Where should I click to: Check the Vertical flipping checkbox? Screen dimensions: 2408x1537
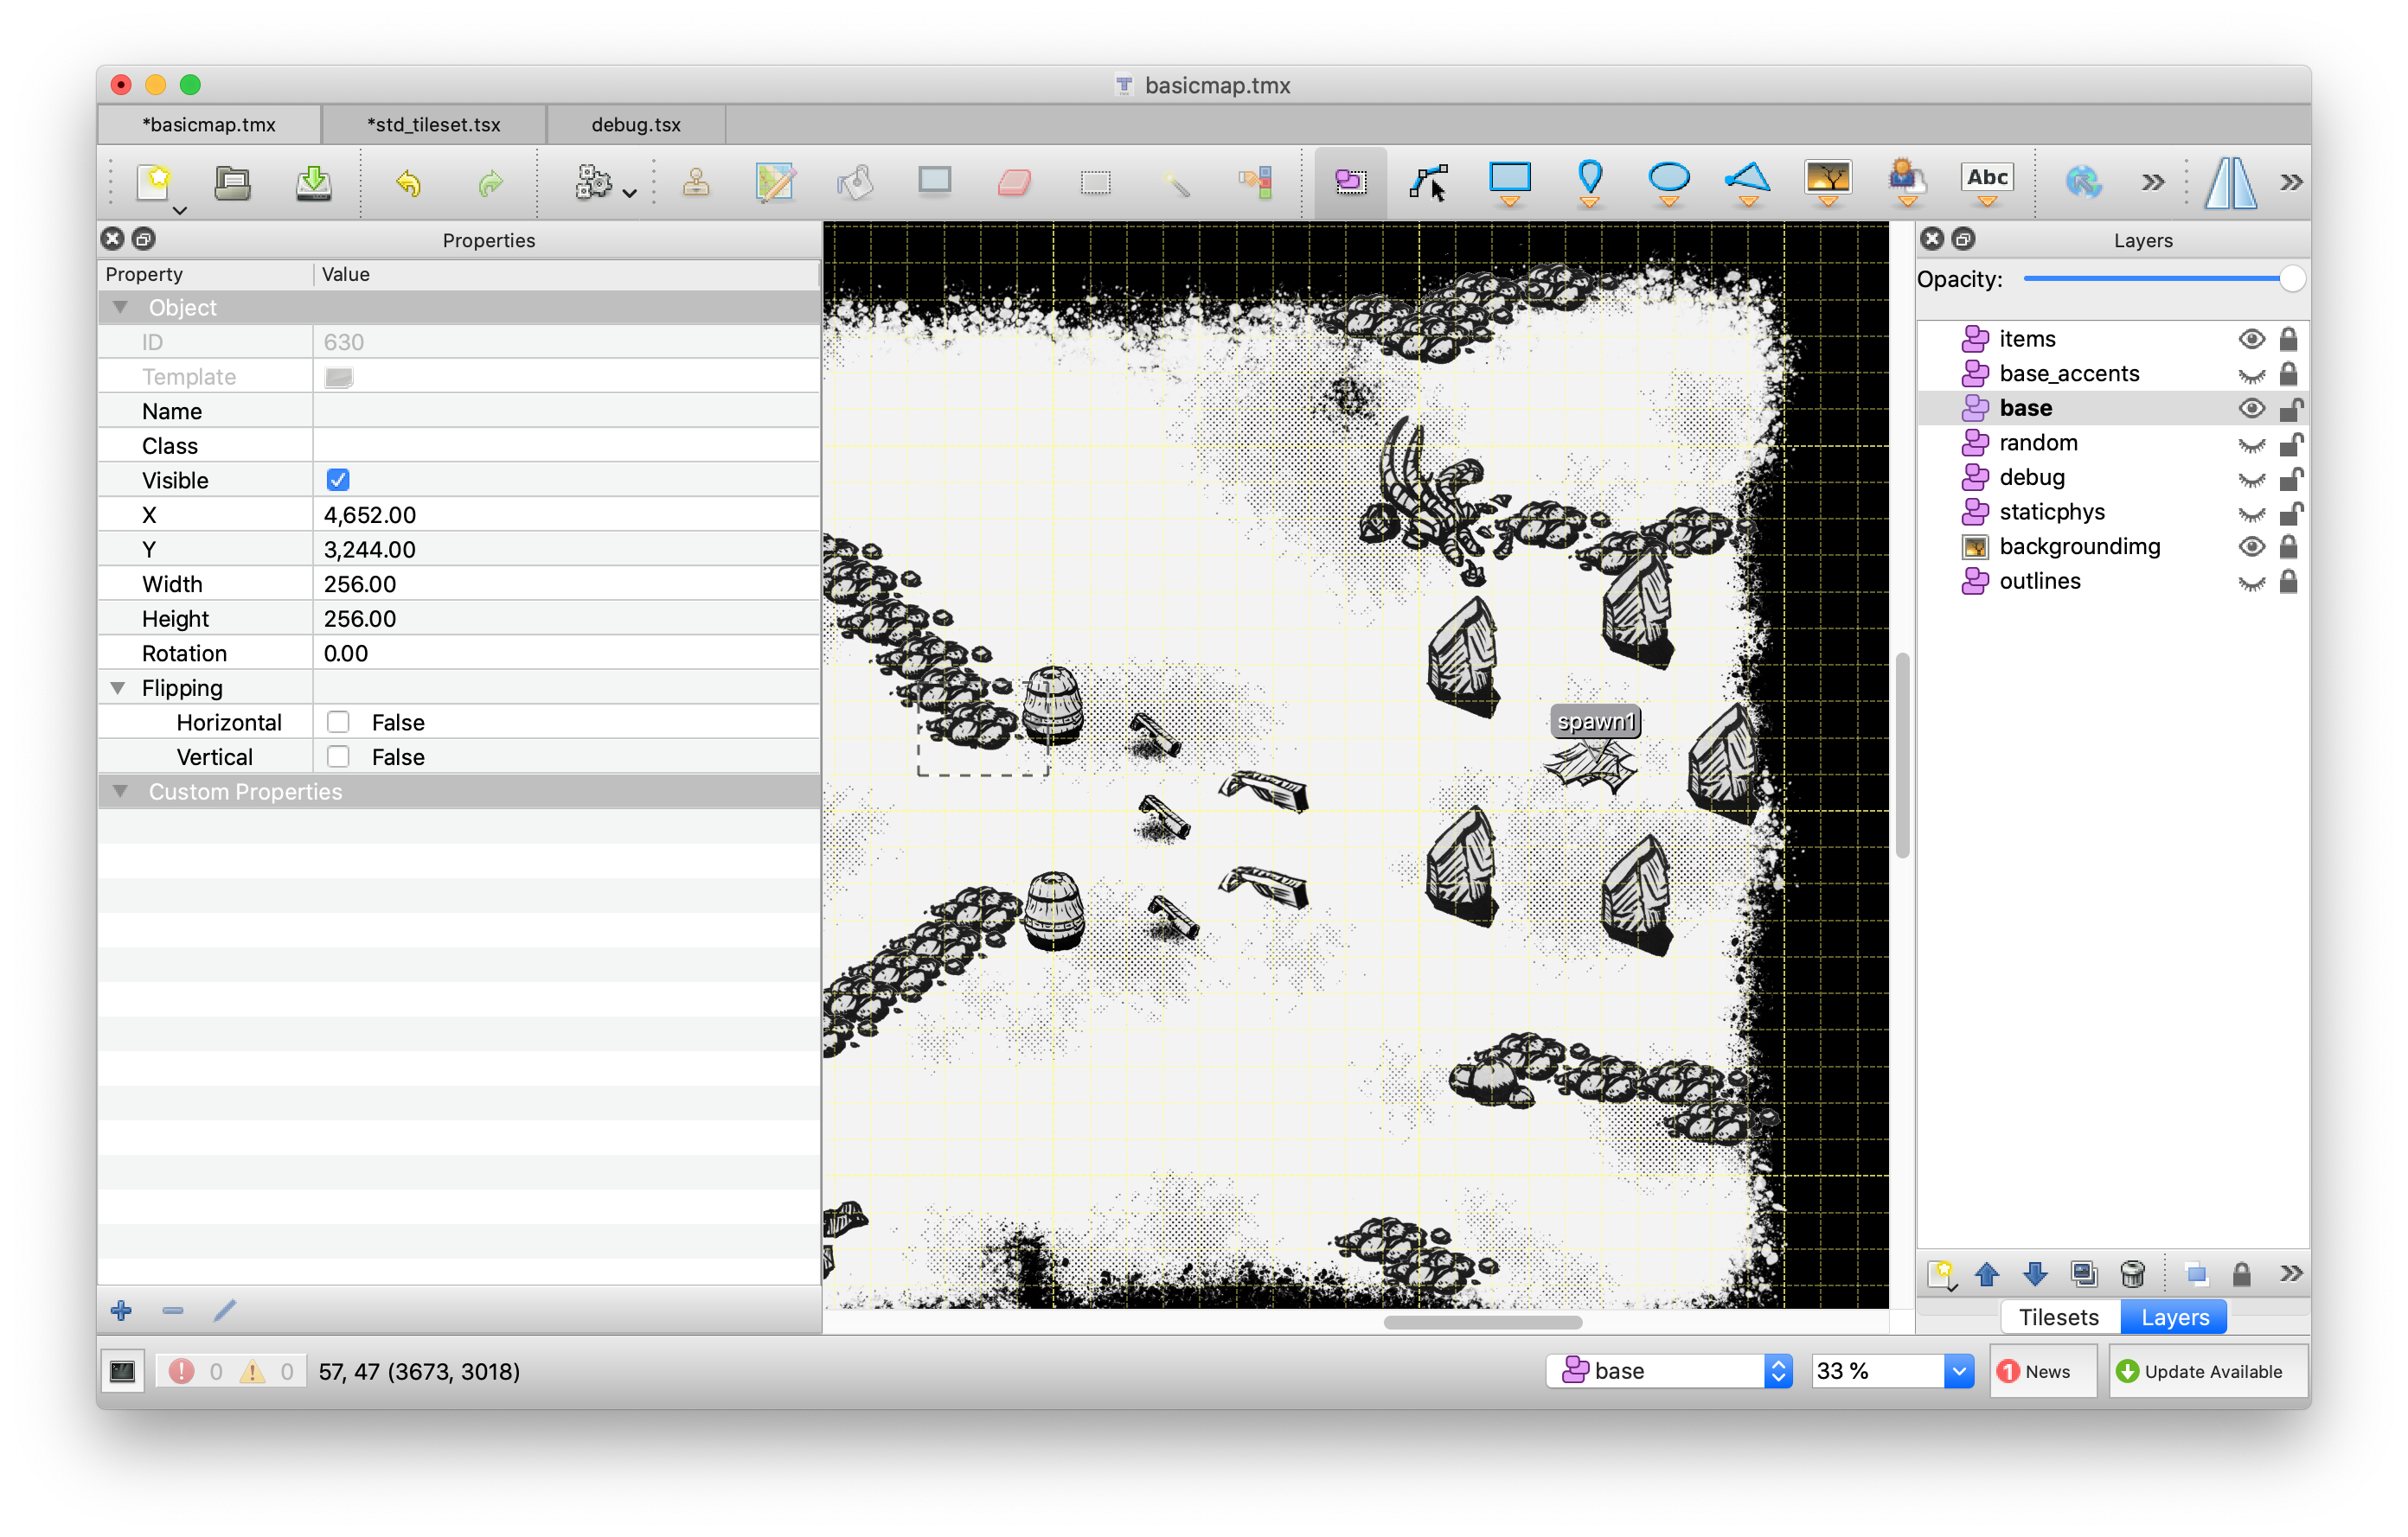(x=338, y=756)
